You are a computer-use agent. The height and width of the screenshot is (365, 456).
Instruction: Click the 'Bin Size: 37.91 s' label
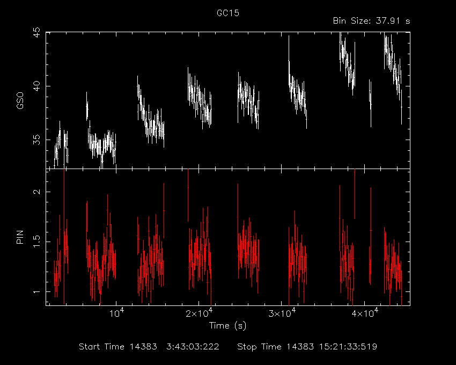coord(371,21)
